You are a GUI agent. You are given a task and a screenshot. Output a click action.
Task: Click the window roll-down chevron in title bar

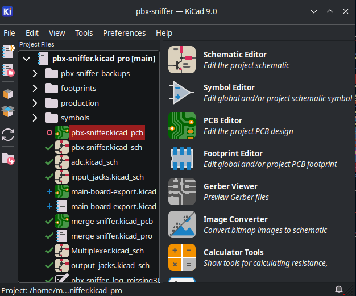[314, 11]
